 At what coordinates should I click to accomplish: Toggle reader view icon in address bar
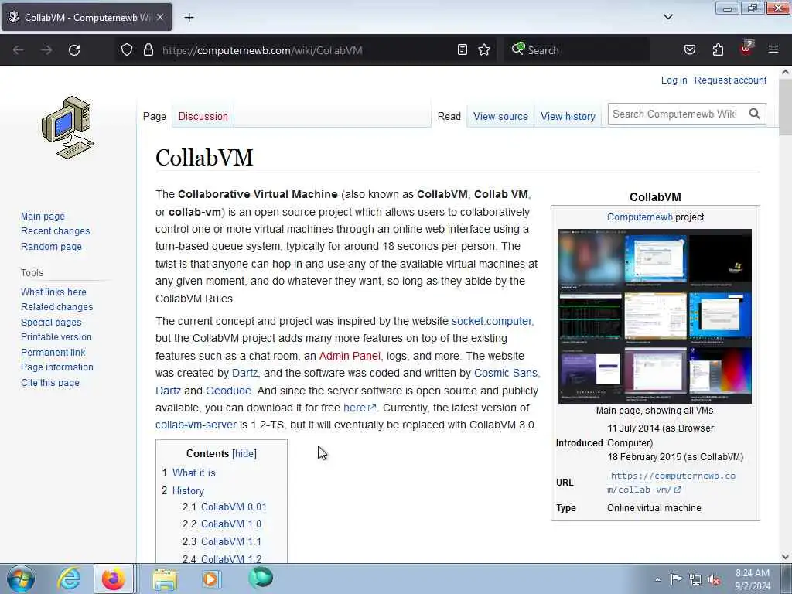(x=463, y=49)
